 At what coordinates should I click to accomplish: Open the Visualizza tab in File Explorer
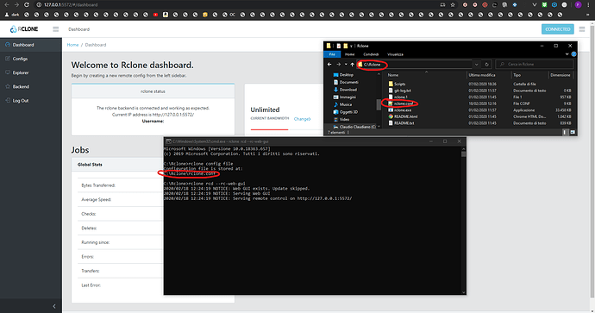pyautogui.click(x=395, y=54)
